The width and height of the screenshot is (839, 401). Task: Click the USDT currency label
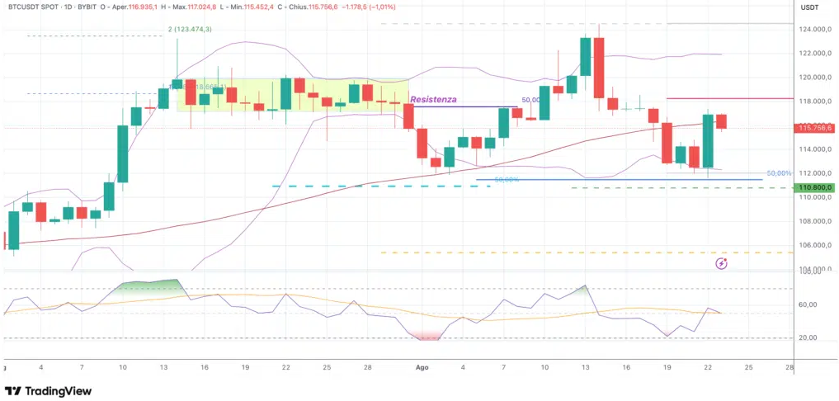[808, 7]
